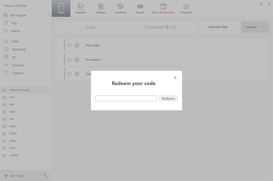
Task: Start timer for Pick a topic task
Action: (77, 45)
